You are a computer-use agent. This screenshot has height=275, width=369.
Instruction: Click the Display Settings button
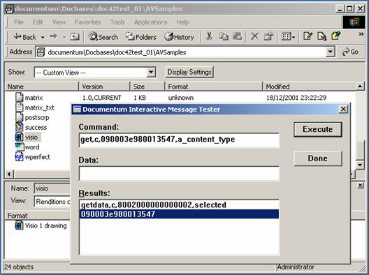tap(189, 72)
